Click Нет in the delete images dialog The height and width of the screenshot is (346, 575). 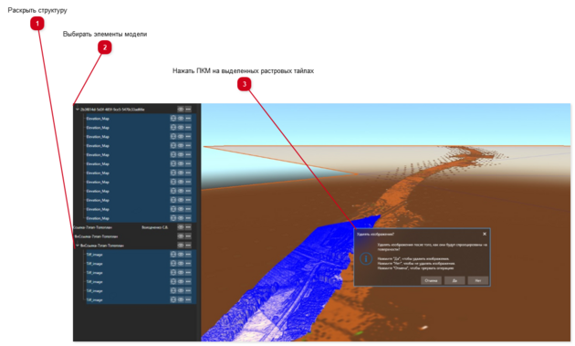pos(478,280)
